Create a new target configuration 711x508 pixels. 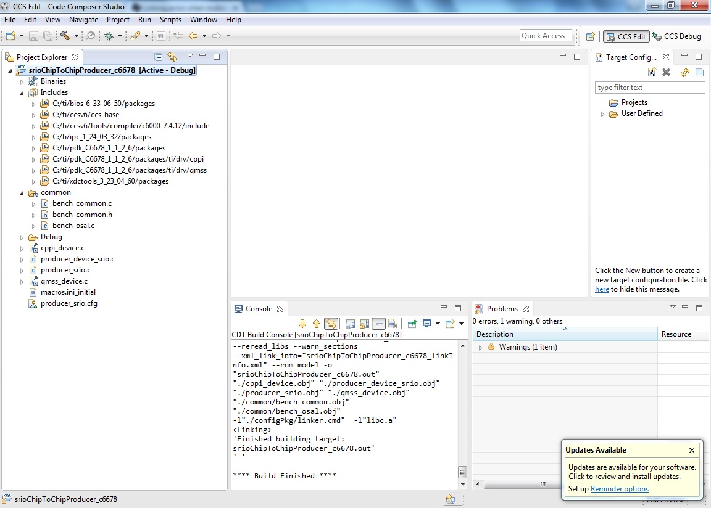tap(652, 72)
